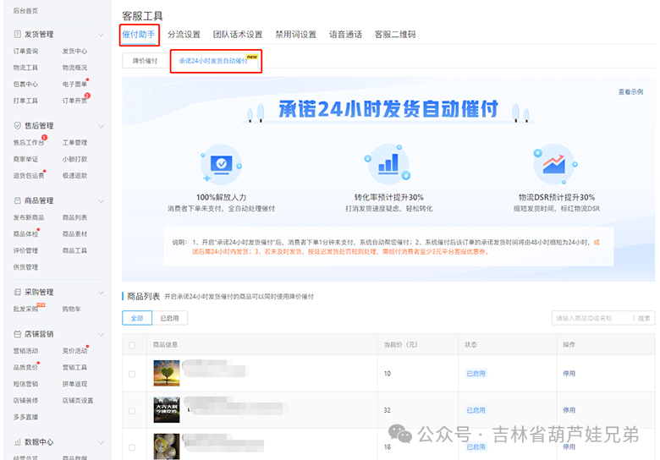
Task: Click the 转化率预计提升30% bar chart icon
Action: point(388,164)
